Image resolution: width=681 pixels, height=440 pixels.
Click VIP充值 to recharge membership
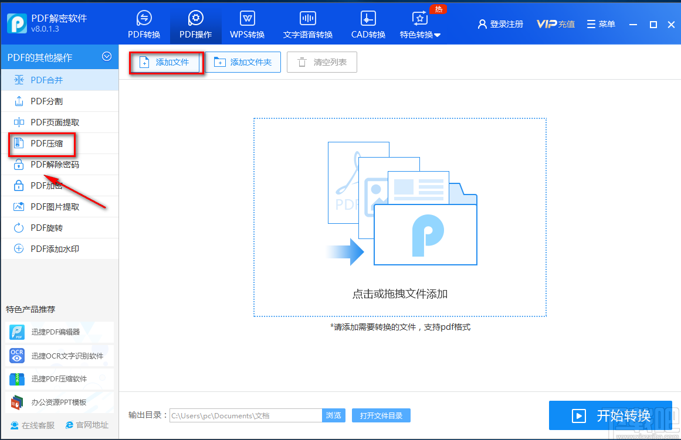coord(555,24)
